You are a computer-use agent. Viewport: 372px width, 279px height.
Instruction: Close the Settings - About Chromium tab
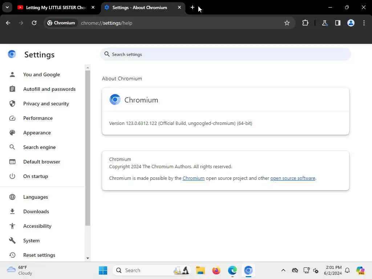(179, 7)
